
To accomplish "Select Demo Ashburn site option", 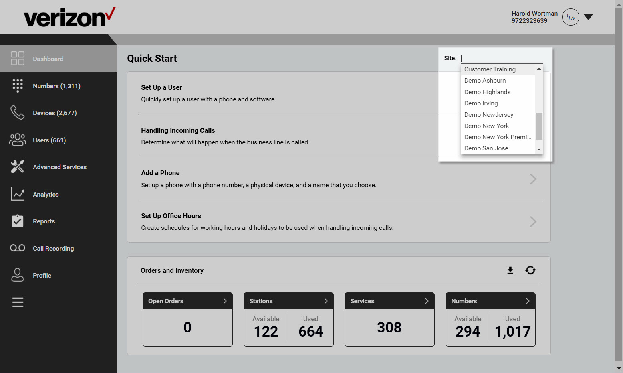I will (498, 80).
